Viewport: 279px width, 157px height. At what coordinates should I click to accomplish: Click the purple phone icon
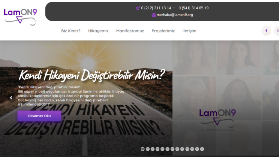(138, 8)
